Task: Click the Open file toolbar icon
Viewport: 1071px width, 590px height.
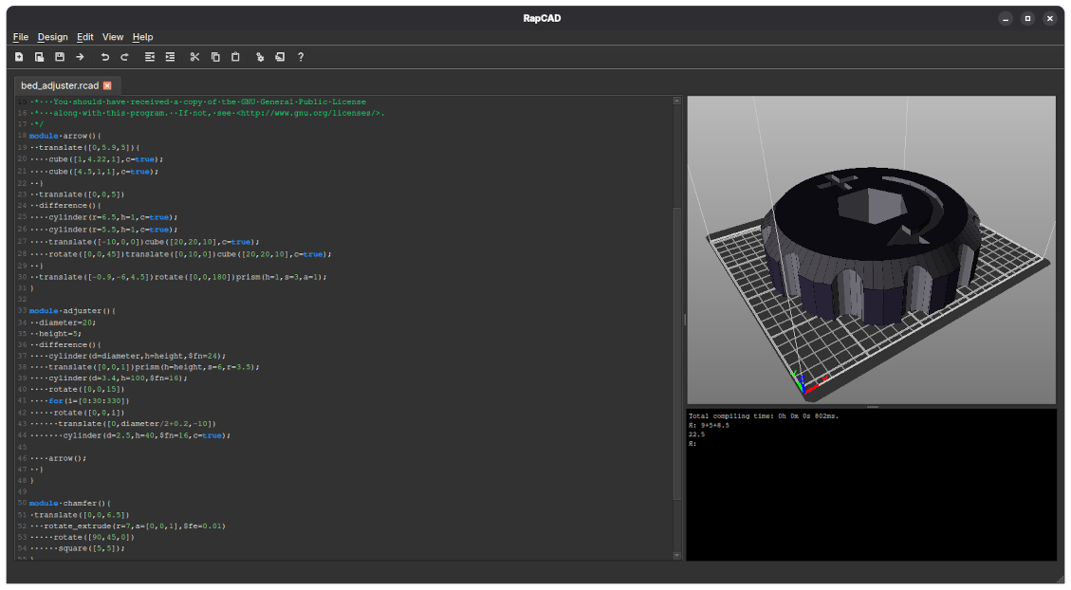Action: click(x=40, y=57)
